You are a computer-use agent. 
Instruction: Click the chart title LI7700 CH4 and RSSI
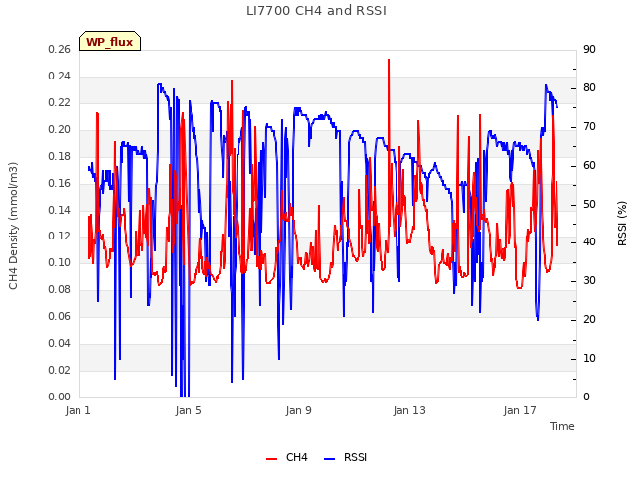pos(316,11)
